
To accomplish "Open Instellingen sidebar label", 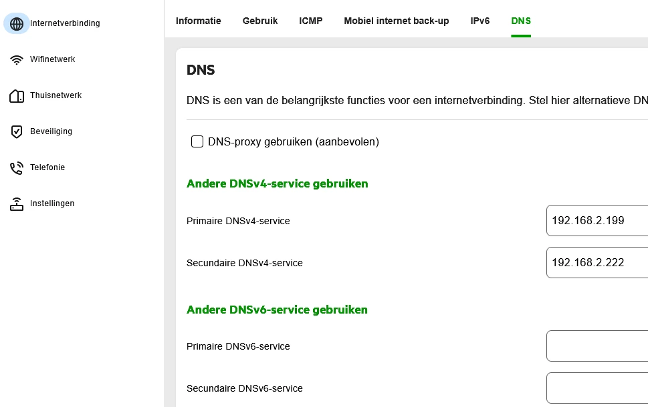I will pos(52,203).
